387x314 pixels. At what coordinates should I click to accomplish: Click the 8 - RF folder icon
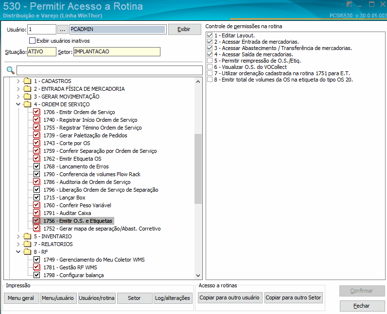(27, 252)
